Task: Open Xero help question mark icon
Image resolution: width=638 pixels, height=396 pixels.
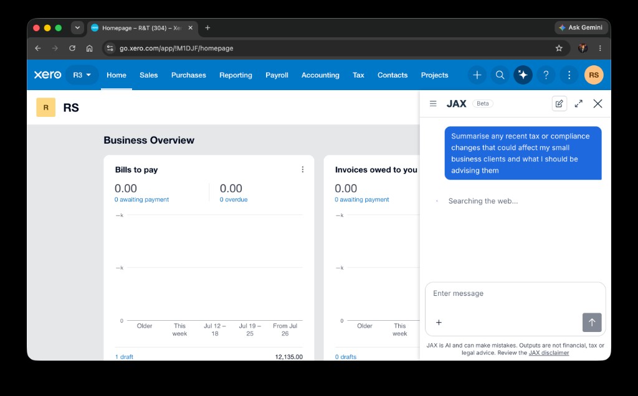Action: [x=546, y=75]
